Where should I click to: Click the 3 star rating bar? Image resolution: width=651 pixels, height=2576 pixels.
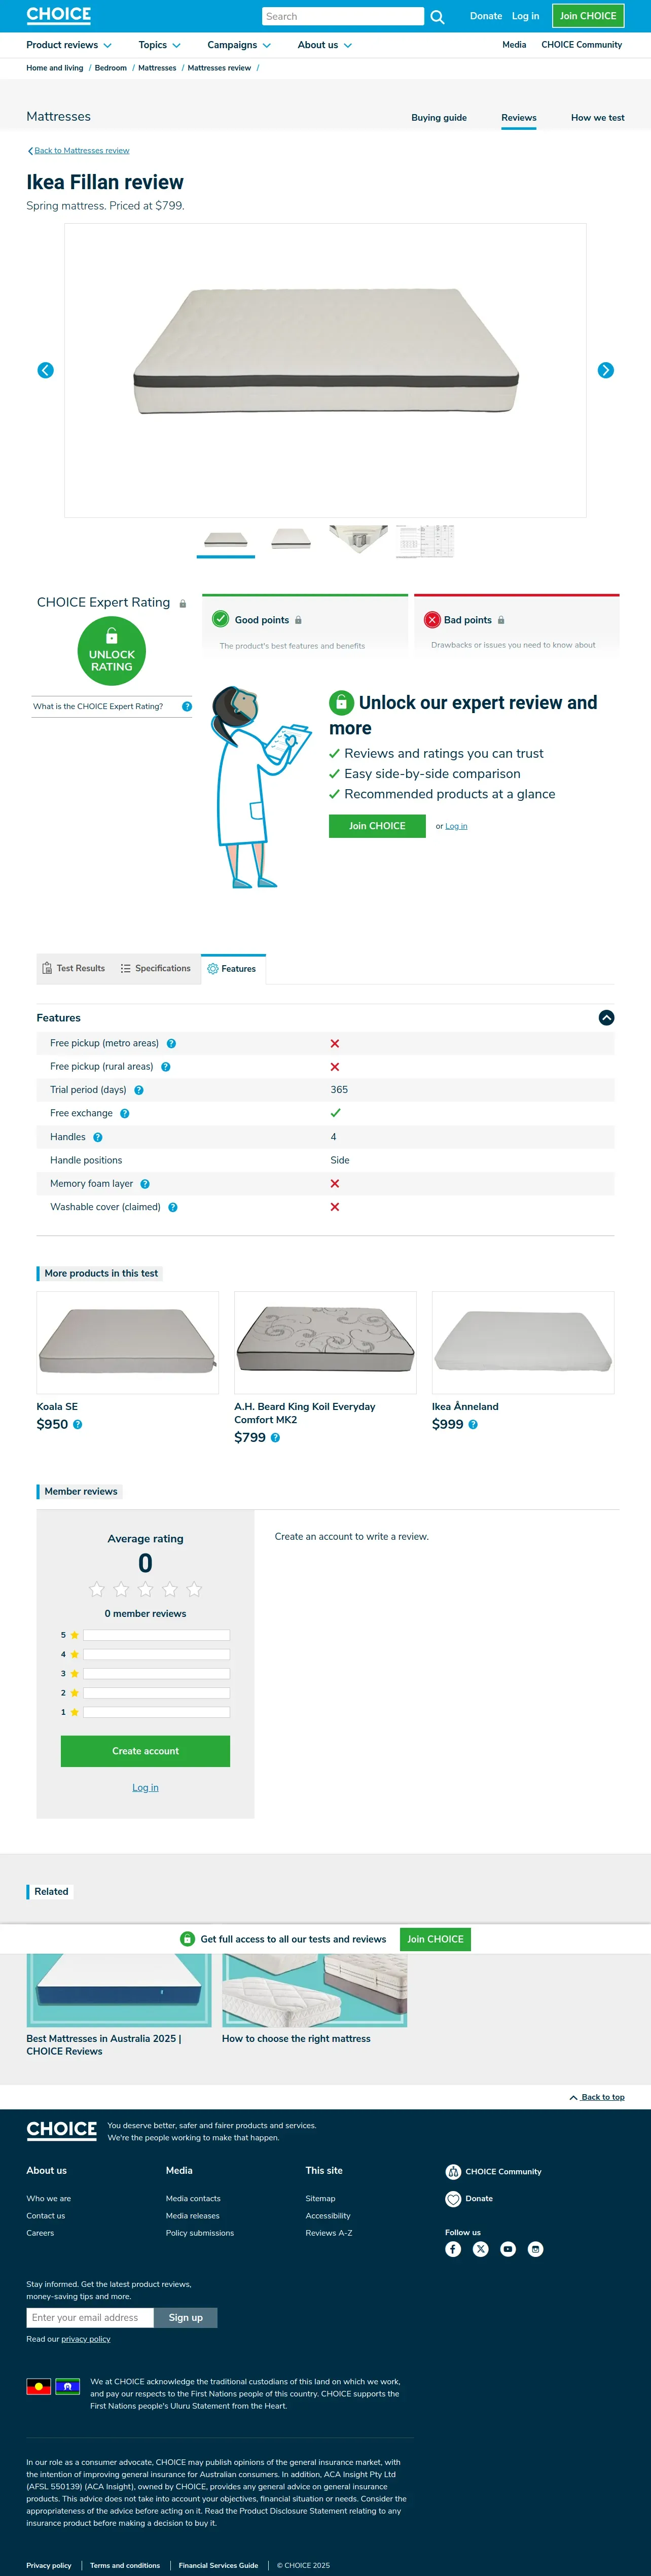pos(156,1674)
